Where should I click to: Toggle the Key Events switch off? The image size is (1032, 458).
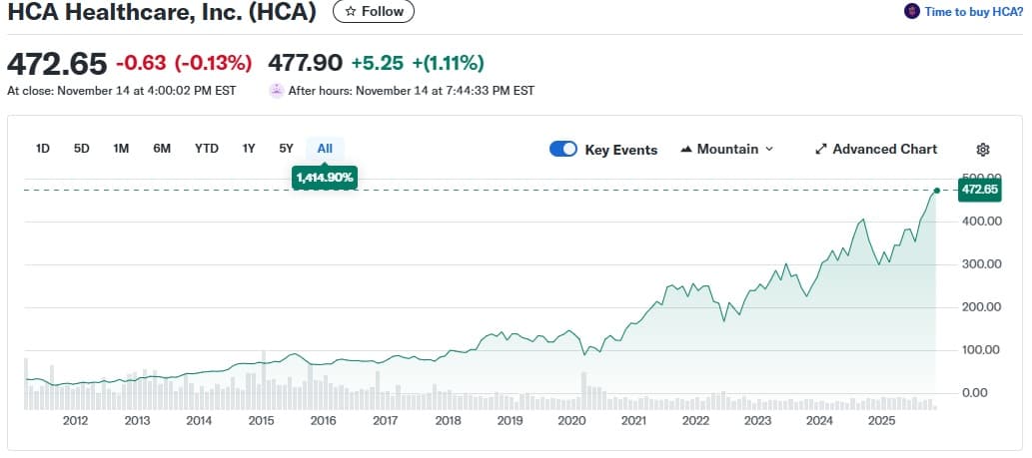563,149
